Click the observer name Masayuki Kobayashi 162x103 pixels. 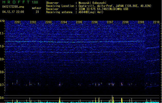coord(92,3)
